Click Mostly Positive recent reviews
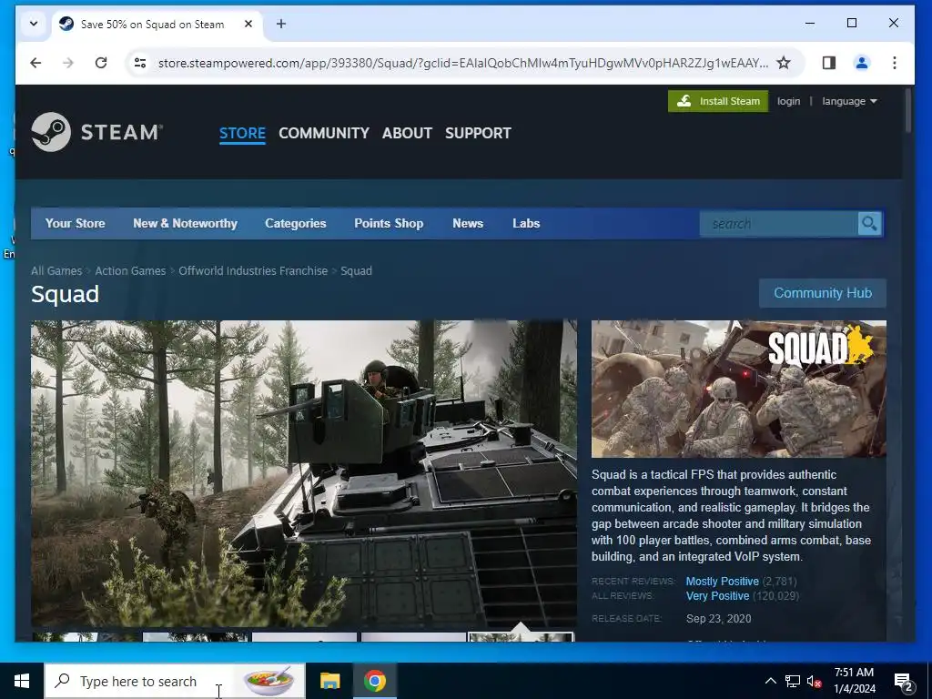Viewport: 932px width, 699px height. pos(722,582)
